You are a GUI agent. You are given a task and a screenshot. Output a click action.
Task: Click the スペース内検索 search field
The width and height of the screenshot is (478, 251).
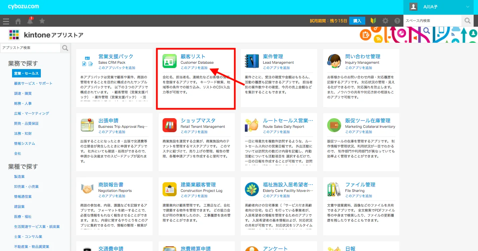point(433,21)
